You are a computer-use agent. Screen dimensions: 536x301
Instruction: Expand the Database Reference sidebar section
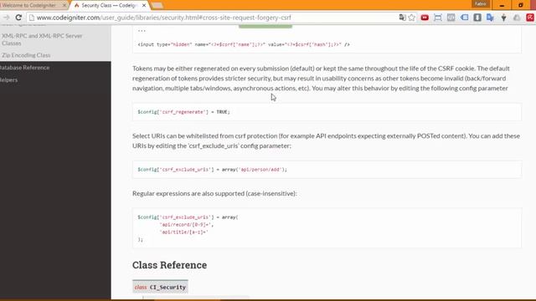point(24,68)
